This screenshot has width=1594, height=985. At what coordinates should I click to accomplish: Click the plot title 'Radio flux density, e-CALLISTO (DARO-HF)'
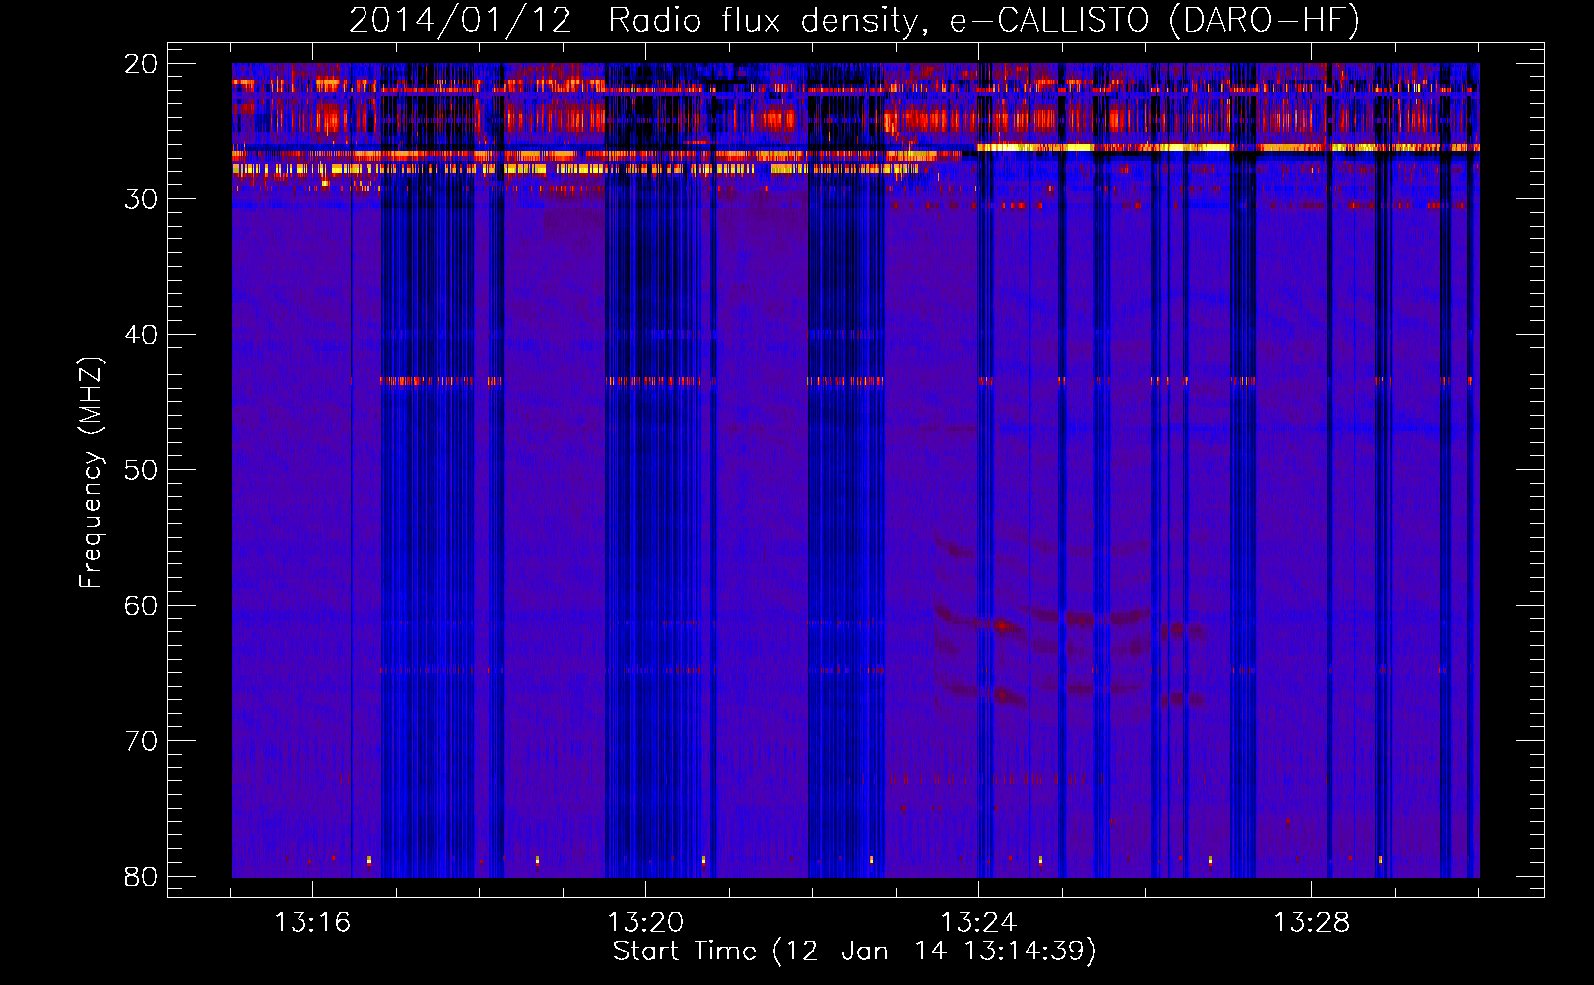coord(983,21)
